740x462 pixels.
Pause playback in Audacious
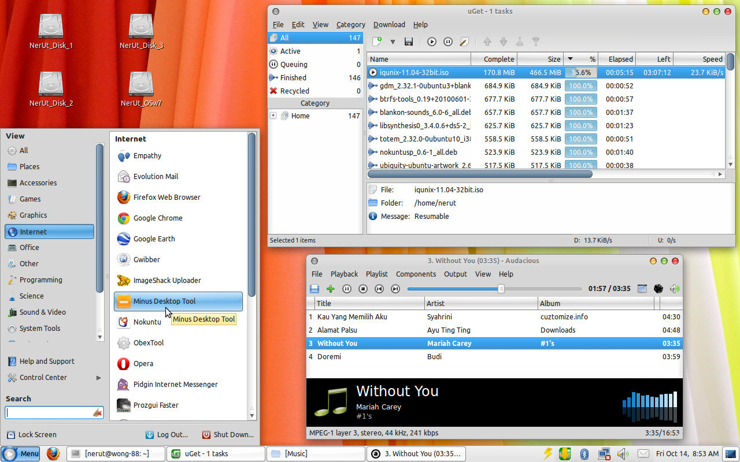tap(347, 289)
